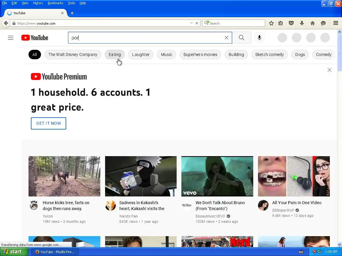Open a new browser tab with plus

tap(72, 13)
